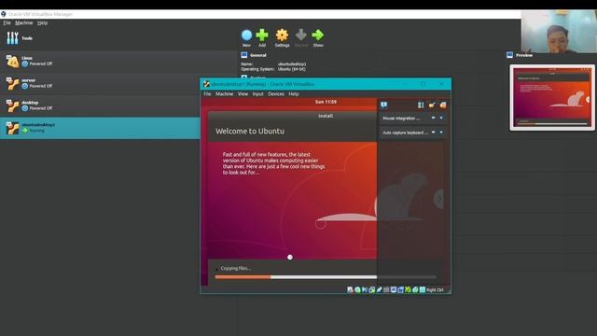Click the notification center blue icon

[x=383, y=105]
